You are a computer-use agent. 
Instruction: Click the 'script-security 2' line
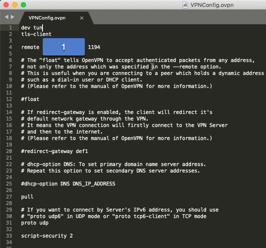coord(47,236)
